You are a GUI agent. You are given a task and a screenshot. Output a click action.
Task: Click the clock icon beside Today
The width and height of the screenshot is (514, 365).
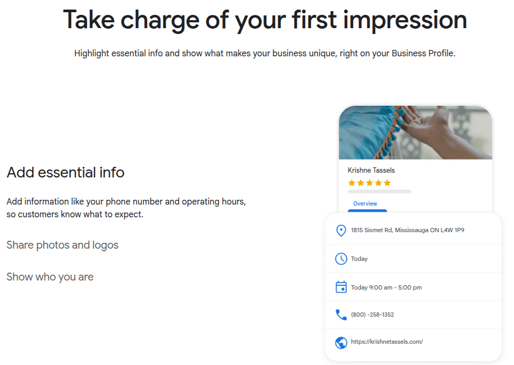coord(341,259)
